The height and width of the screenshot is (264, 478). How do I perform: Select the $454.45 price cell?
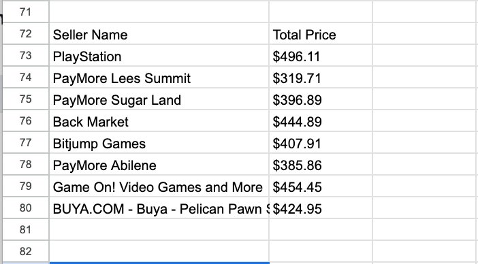321,186
